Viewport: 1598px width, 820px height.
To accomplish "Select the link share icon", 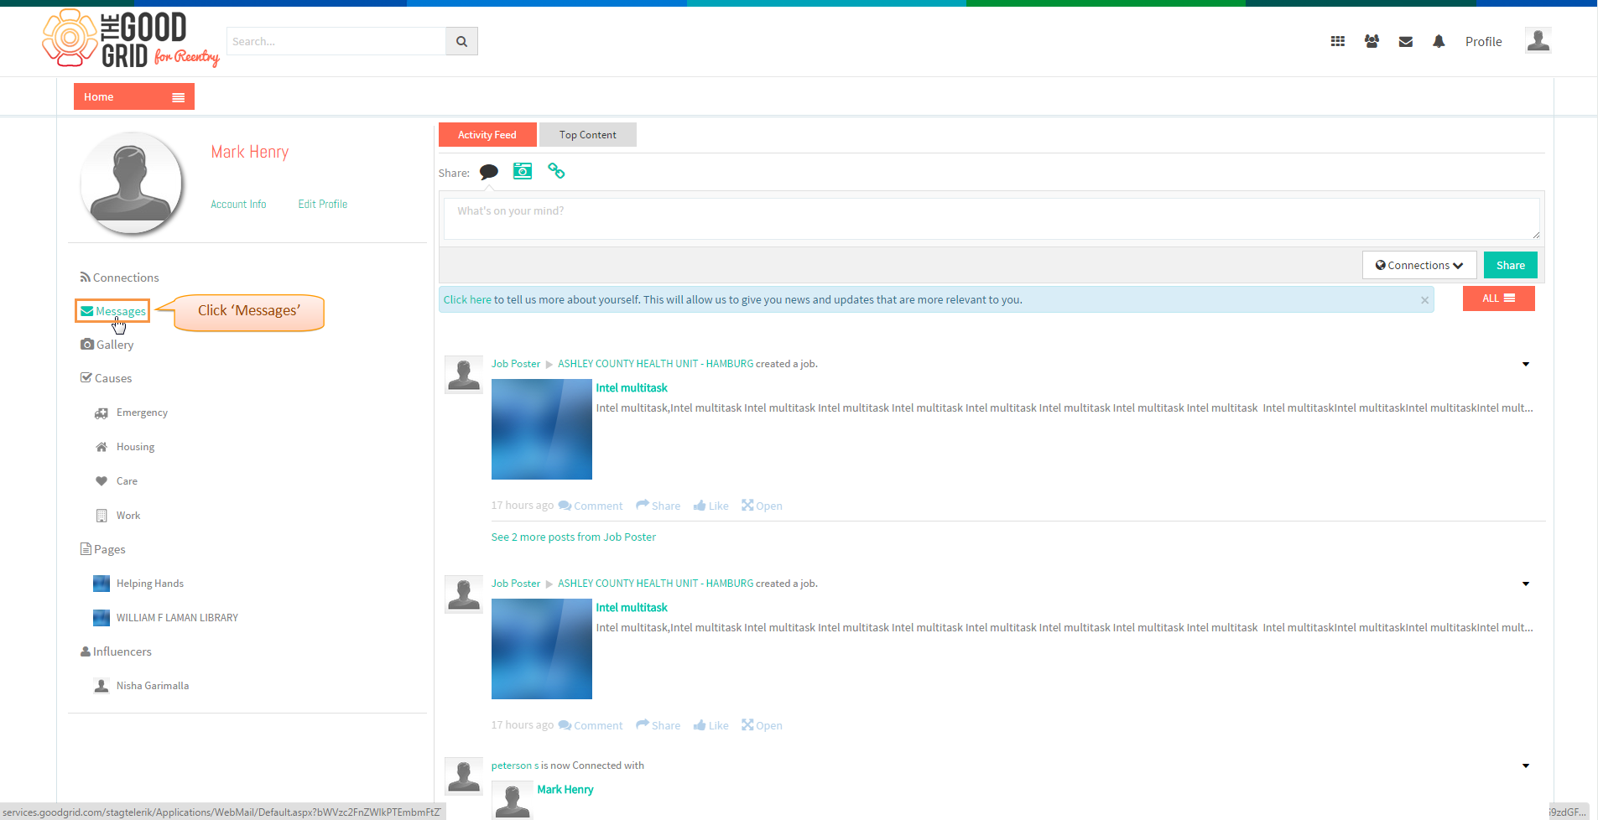I will [x=556, y=171].
